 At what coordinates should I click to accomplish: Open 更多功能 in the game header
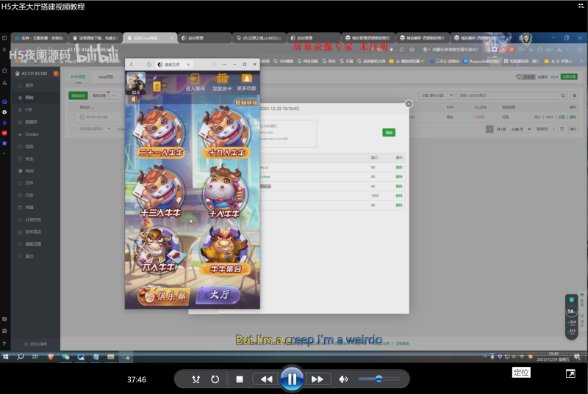click(x=247, y=82)
